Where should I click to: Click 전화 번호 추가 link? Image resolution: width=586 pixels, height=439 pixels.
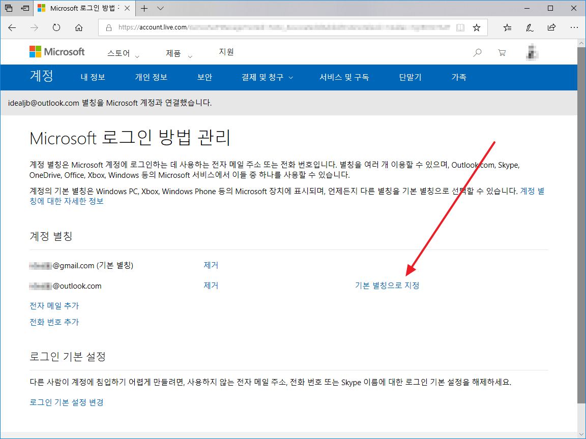(x=54, y=322)
